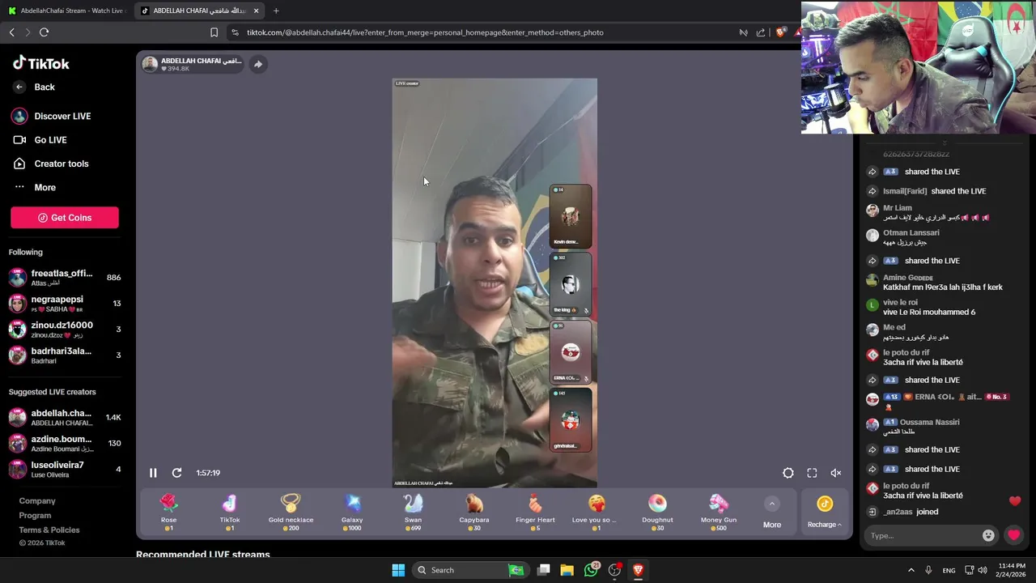Open suggested creator azdine.boum...
The height and width of the screenshot is (583, 1036).
point(65,443)
